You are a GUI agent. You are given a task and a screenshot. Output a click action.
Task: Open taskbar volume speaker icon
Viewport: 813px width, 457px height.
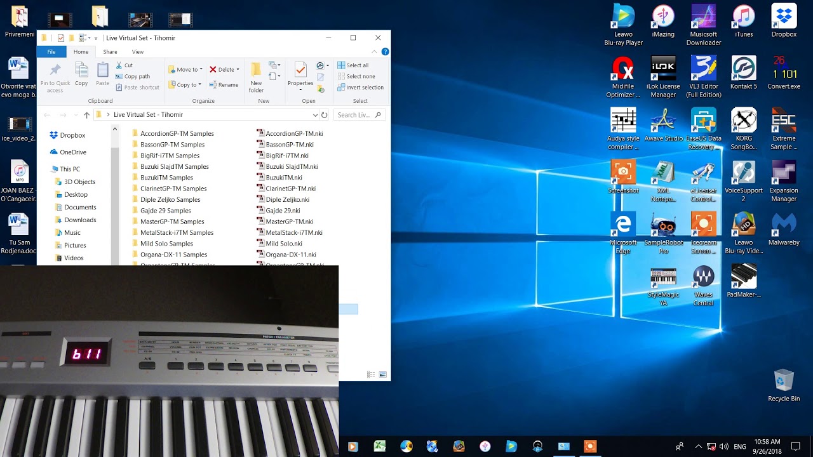click(x=723, y=447)
